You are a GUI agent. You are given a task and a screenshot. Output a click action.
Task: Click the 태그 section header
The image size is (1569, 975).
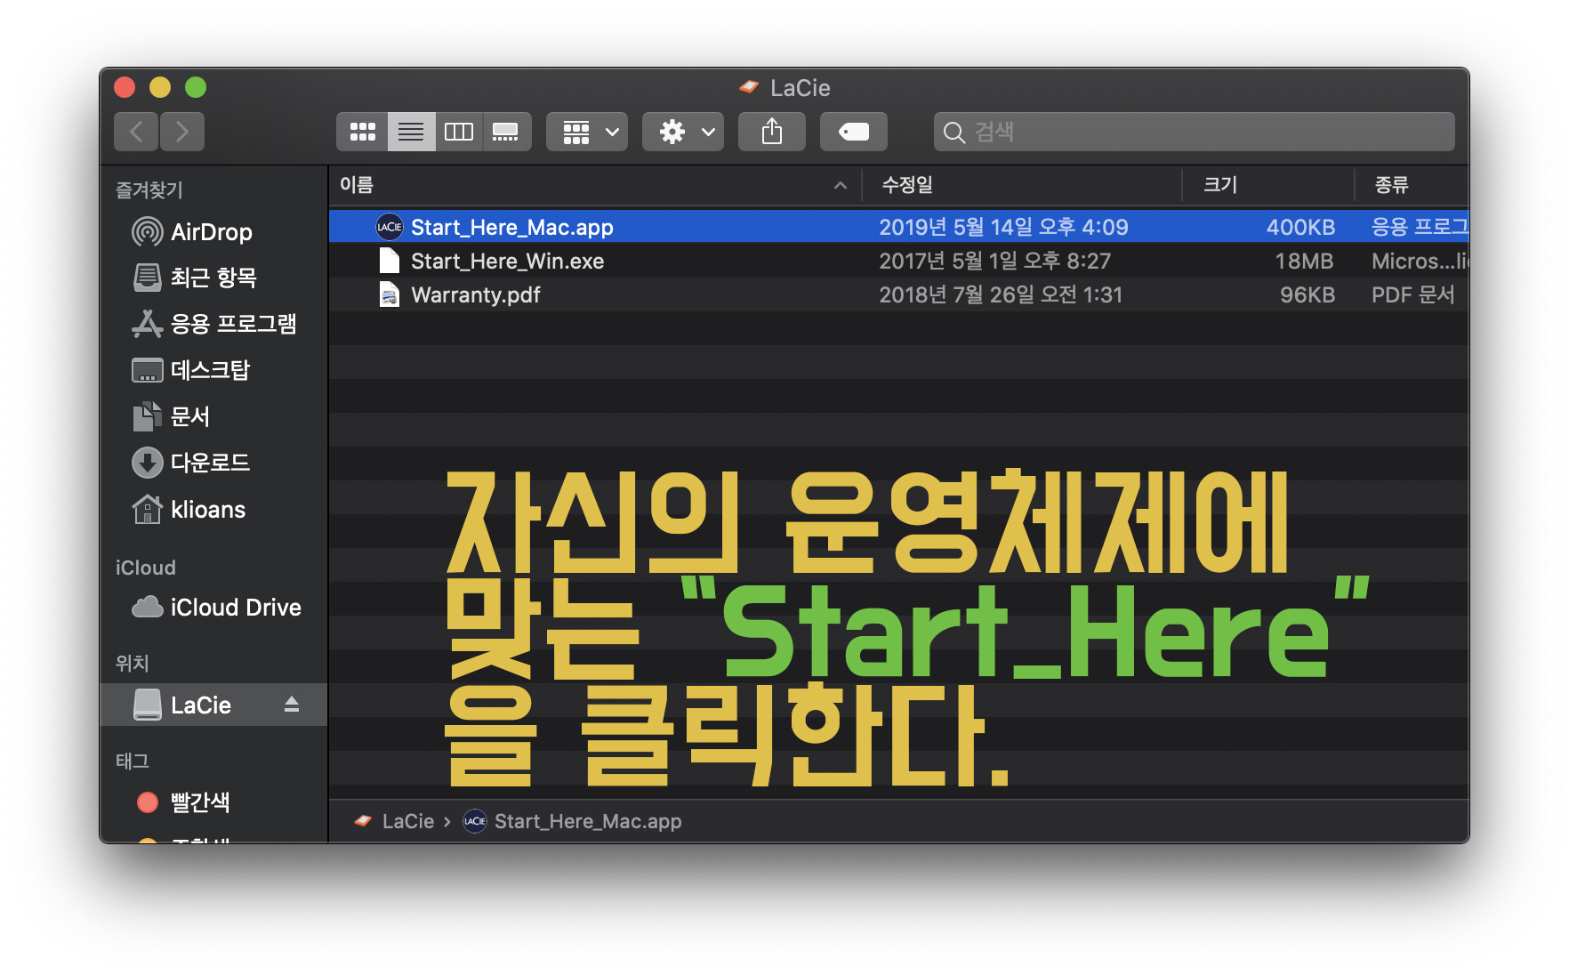[133, 761]
